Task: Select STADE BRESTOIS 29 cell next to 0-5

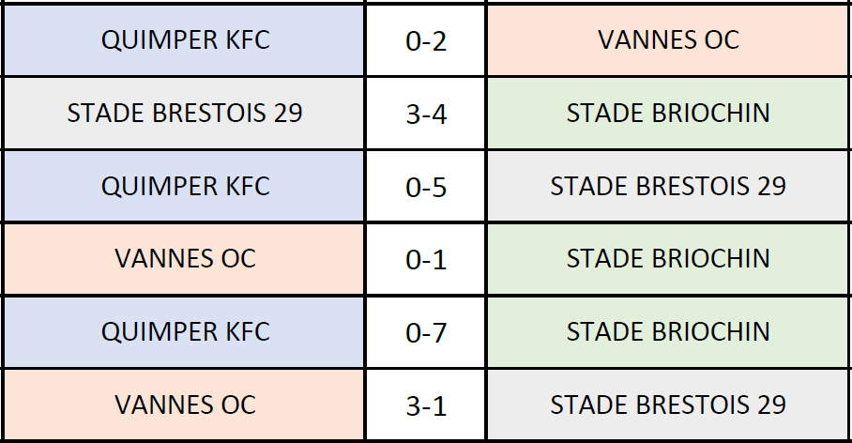Action: pyautogui.click(x=668, y=186)
